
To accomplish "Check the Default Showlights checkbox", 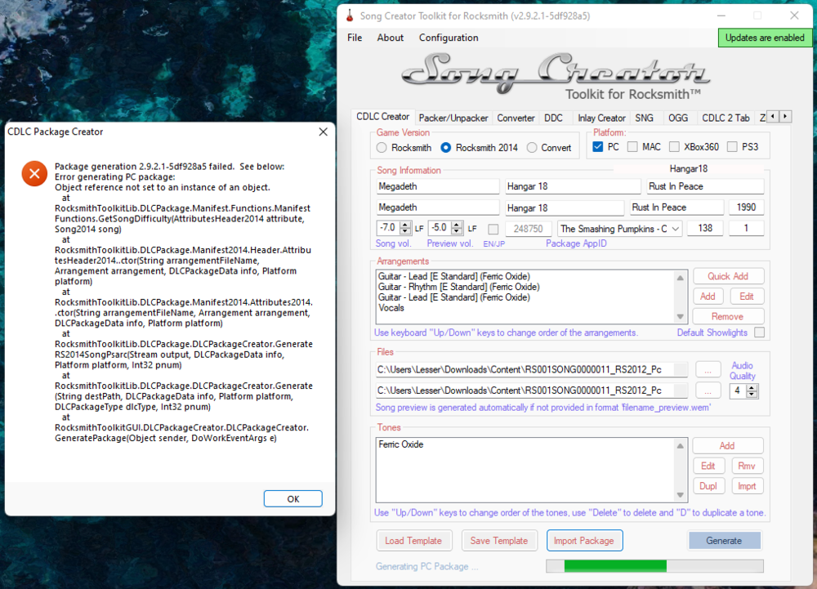I will [760, 332].
